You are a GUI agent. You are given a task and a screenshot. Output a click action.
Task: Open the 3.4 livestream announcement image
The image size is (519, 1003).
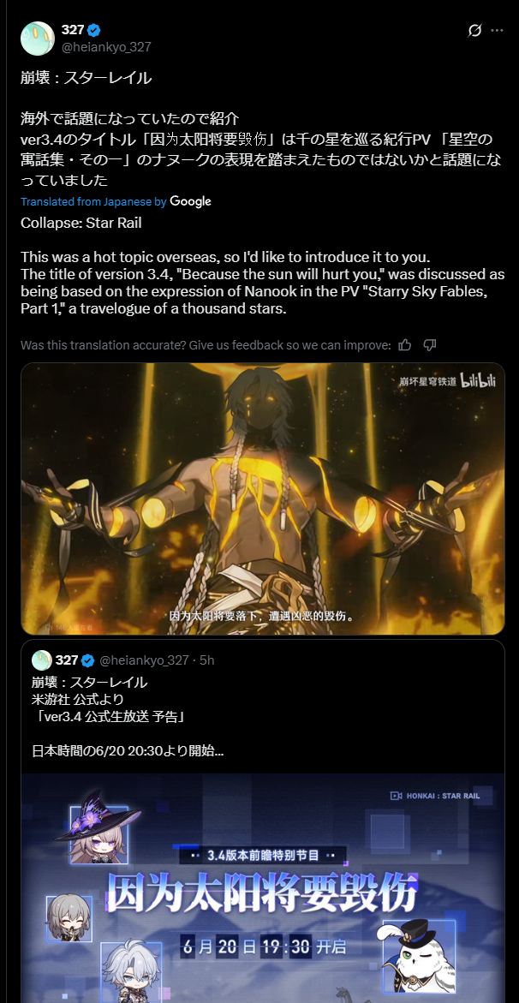(x=263, y=888)
